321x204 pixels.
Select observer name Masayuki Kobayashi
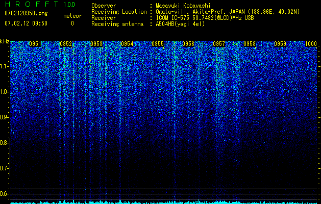[x=183, y=6]
